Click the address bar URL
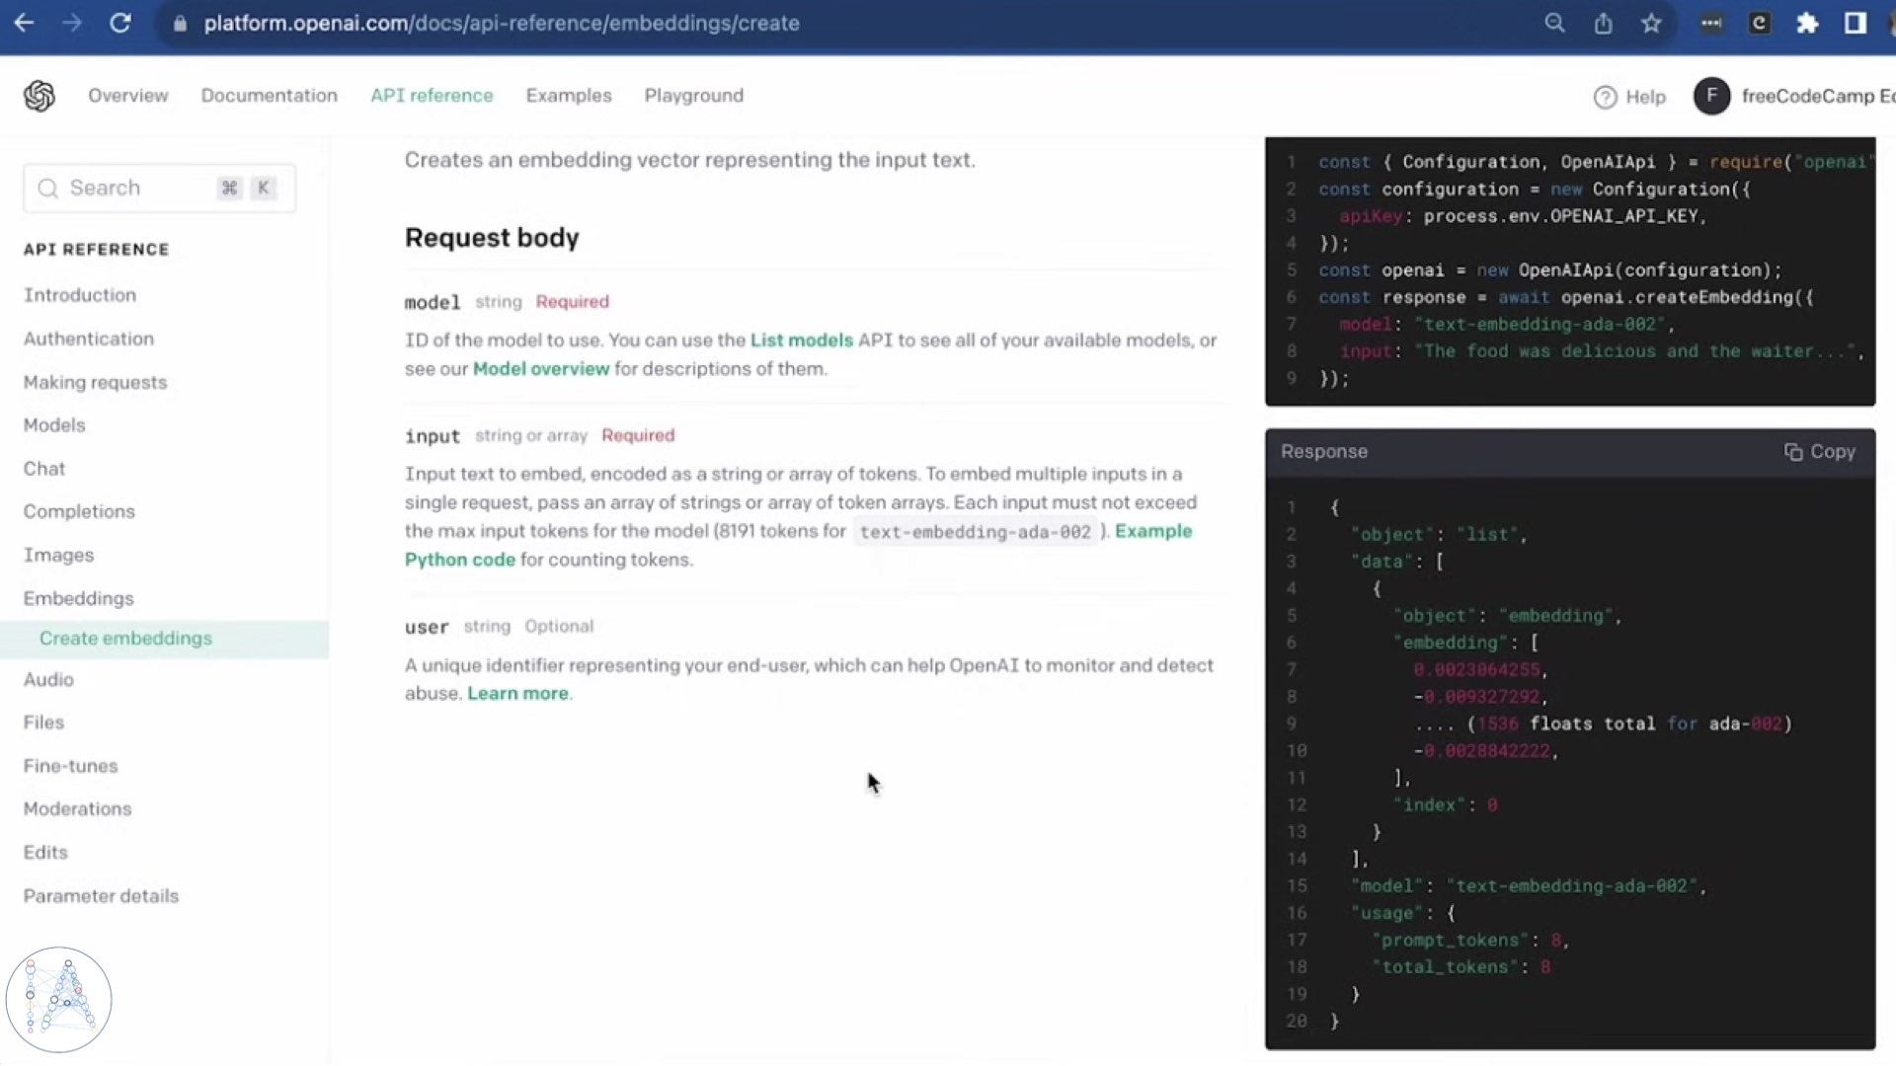Image resolution: width=1896 pixels, height=1066 pixels. 502,23
